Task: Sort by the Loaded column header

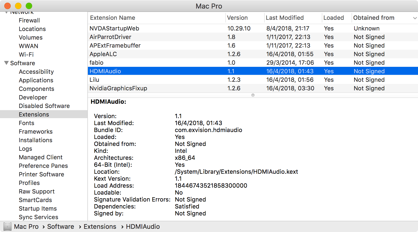Action: pyautogui.click(x=334, y=18)
